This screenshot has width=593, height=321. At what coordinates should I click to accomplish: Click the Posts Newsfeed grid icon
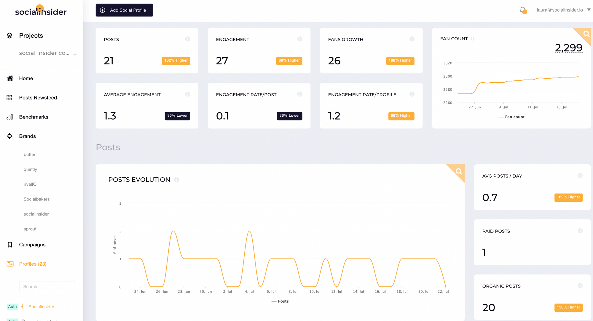(9, 98)
